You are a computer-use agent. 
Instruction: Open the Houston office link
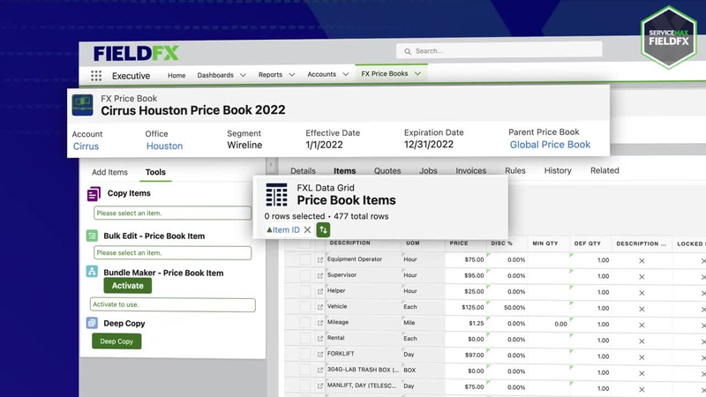164,146
